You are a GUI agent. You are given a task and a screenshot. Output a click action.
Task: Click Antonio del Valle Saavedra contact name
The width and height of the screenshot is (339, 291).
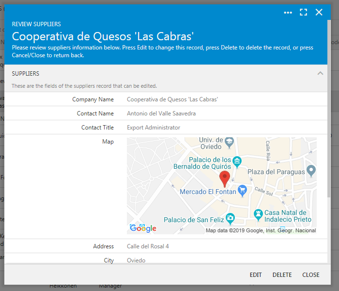coord(161,113)
